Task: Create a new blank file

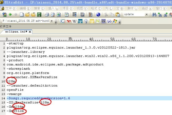Action: [x=21, y=15]
